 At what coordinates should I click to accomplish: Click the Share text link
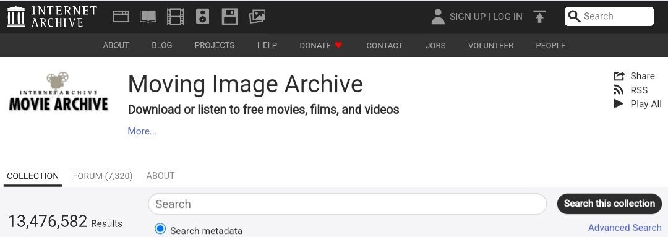643,76
